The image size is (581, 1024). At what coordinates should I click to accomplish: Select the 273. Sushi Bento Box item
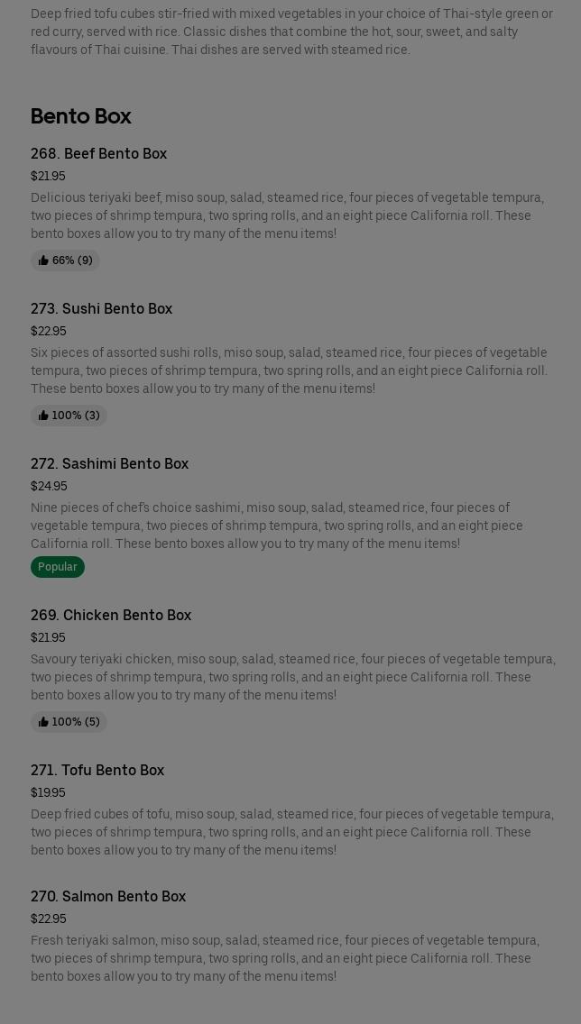101,309
